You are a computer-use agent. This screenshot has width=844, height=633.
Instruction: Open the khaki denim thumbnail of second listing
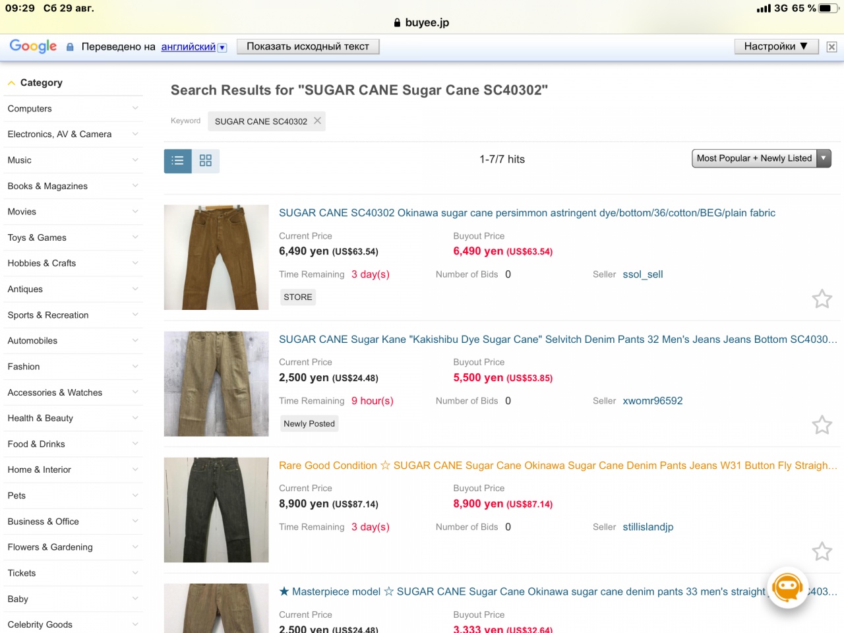[216, 384]
